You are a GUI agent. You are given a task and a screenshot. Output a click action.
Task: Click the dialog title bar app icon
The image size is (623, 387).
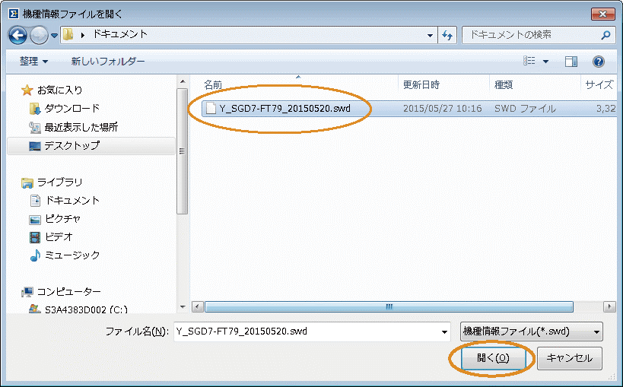pos(14,14)
